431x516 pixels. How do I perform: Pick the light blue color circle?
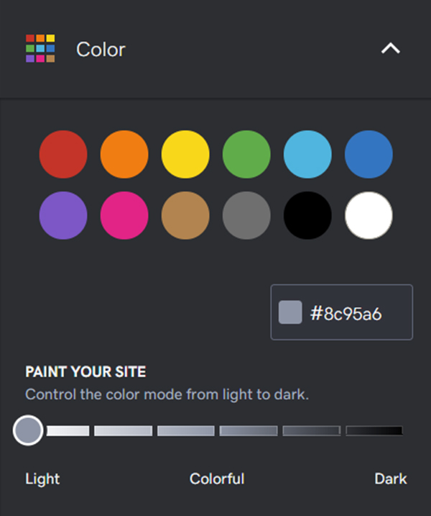click(307, 154)
